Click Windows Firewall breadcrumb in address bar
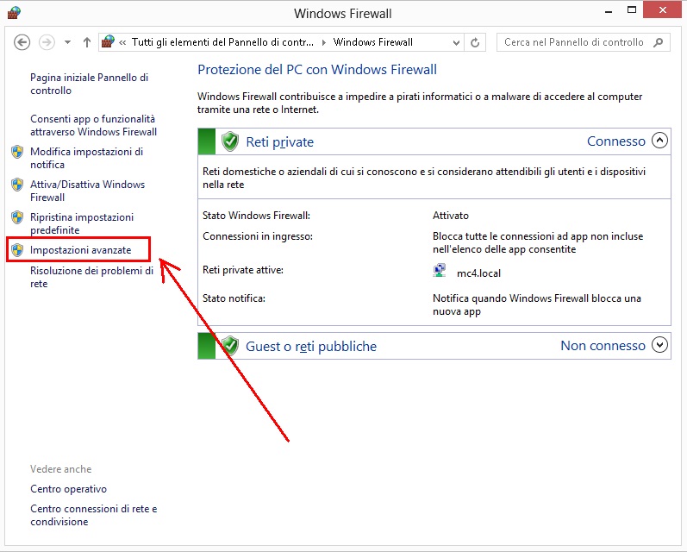Image resolution: width=687 pixels, height=552 pixels. [372, 42]
